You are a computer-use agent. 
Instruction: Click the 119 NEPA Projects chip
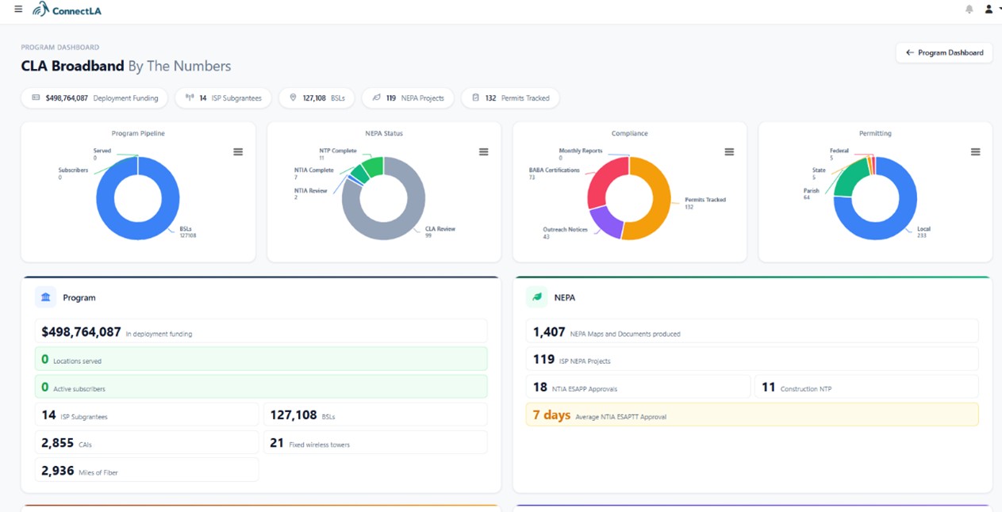408,98
